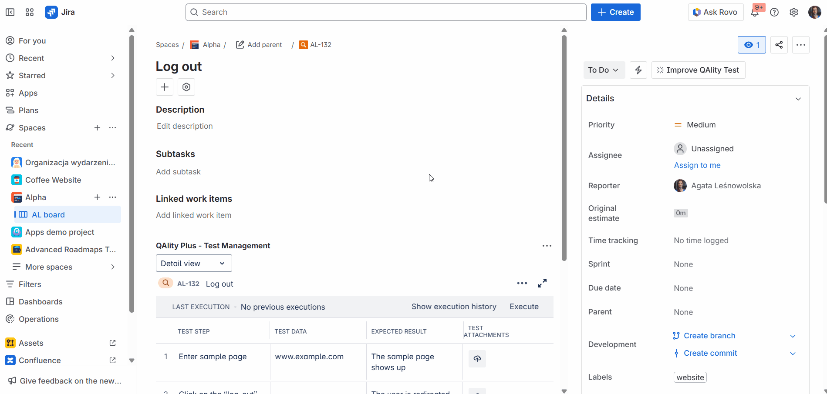Click the main content vertical scrollbar
Screen dimensions: 827x394
tap(564, 148)
